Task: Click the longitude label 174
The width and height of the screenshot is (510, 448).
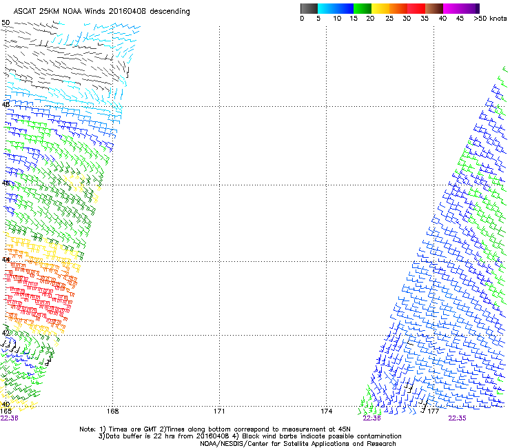Action: tap(326, 411)
